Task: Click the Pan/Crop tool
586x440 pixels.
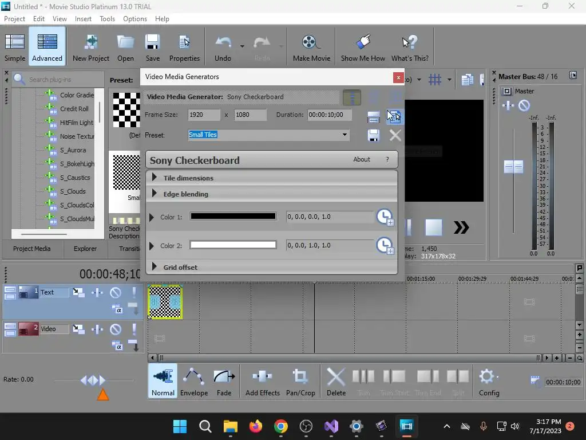Action: click(x=300, y=382)
